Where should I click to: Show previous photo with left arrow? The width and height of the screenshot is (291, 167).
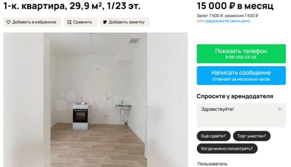11,101
